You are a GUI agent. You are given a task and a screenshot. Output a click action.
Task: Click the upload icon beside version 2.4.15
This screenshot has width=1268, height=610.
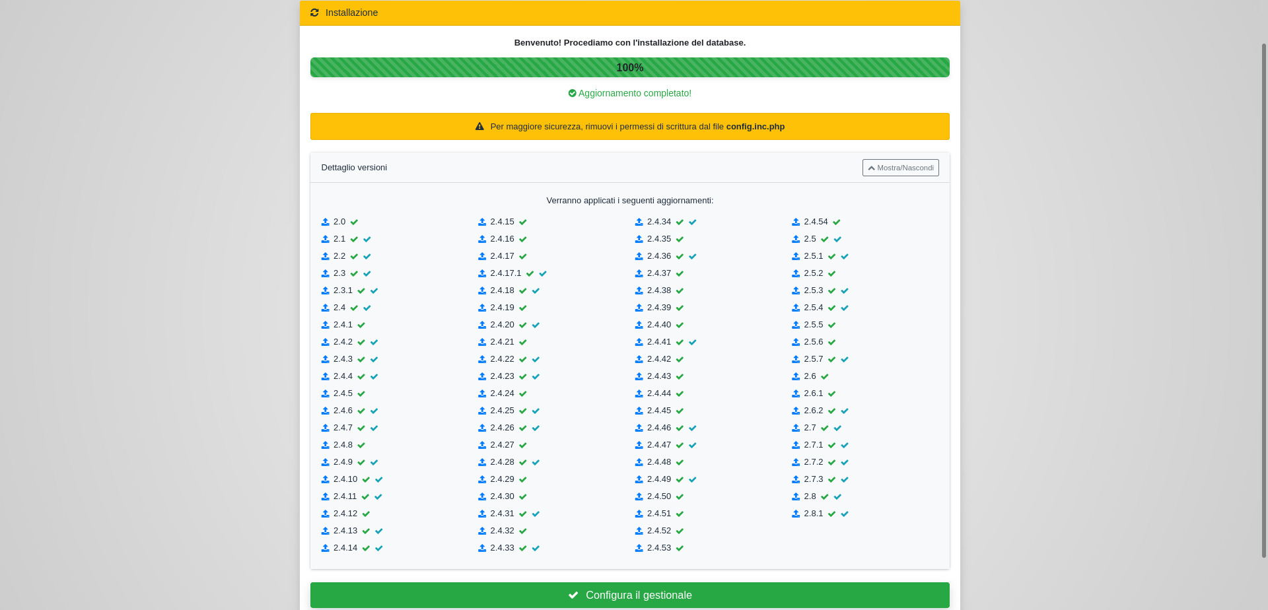(482, 222)
